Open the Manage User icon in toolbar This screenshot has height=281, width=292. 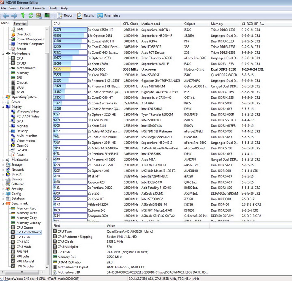pos(39,15)
